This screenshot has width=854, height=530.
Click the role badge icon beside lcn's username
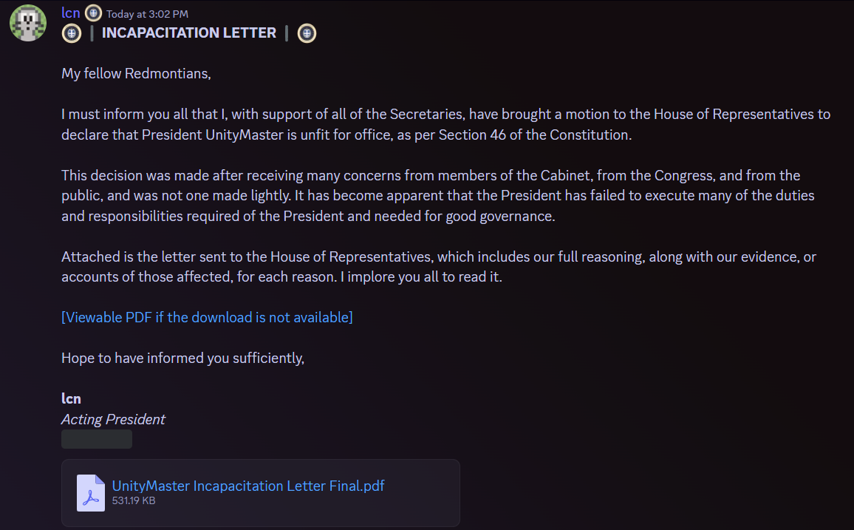[x=94, y=13]
